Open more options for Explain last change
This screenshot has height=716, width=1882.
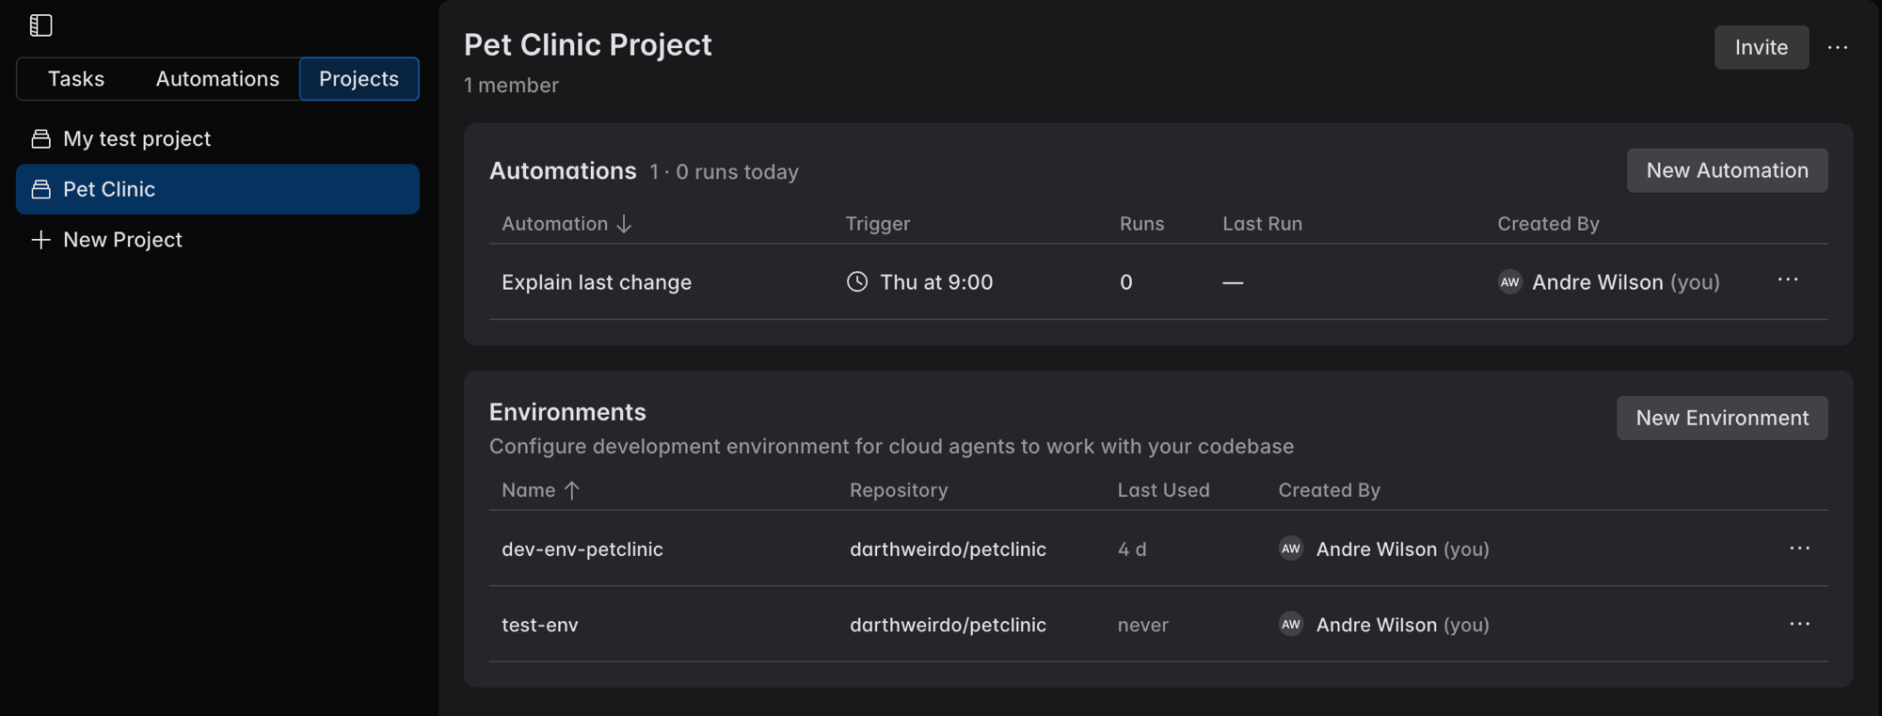click(x=1788, y=280)
